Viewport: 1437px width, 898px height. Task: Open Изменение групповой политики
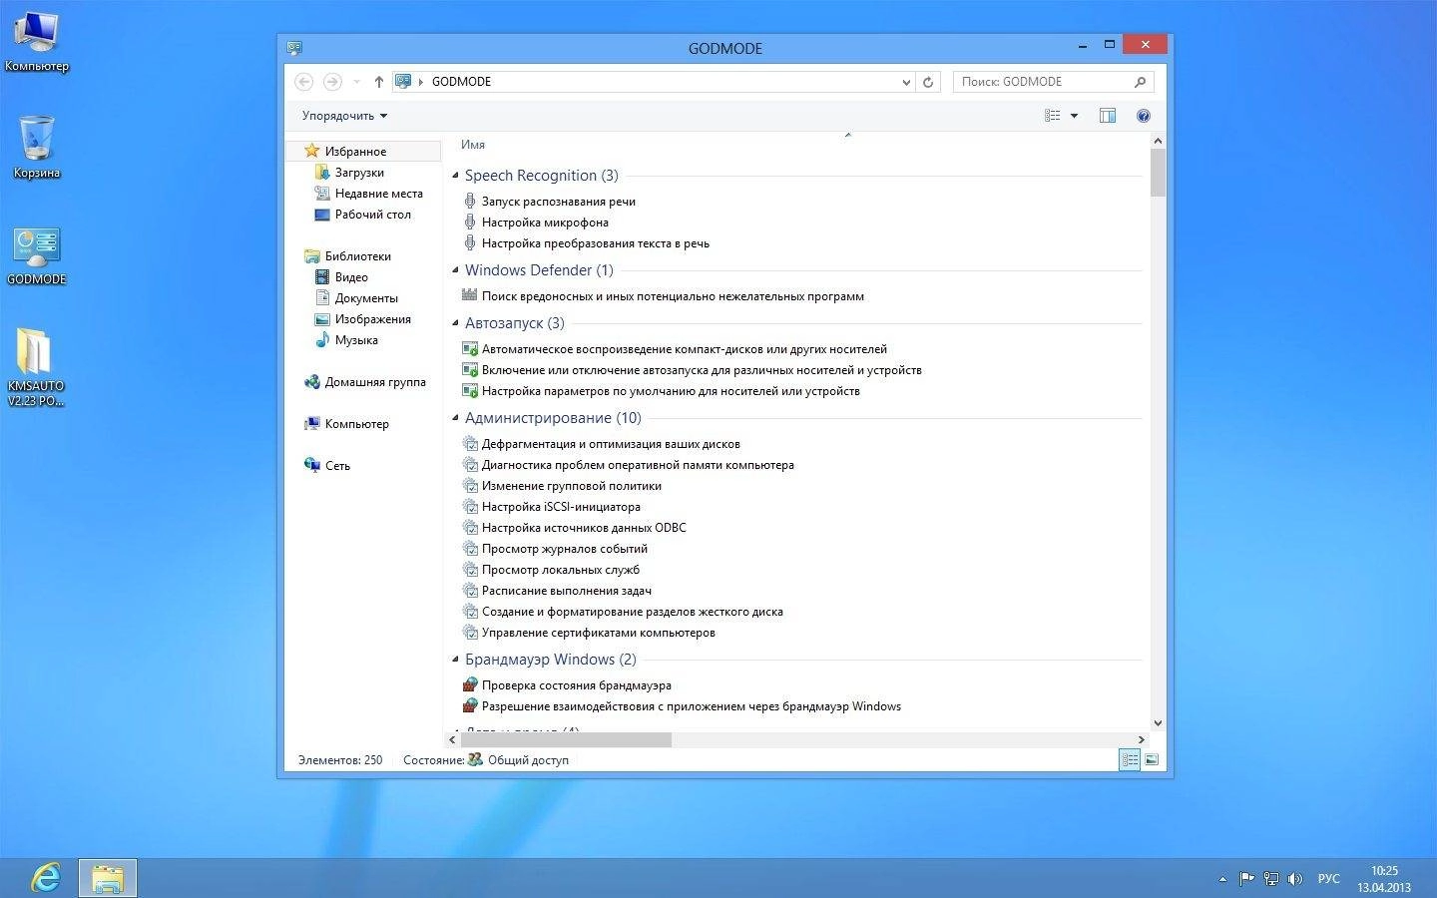pos(563,486)
